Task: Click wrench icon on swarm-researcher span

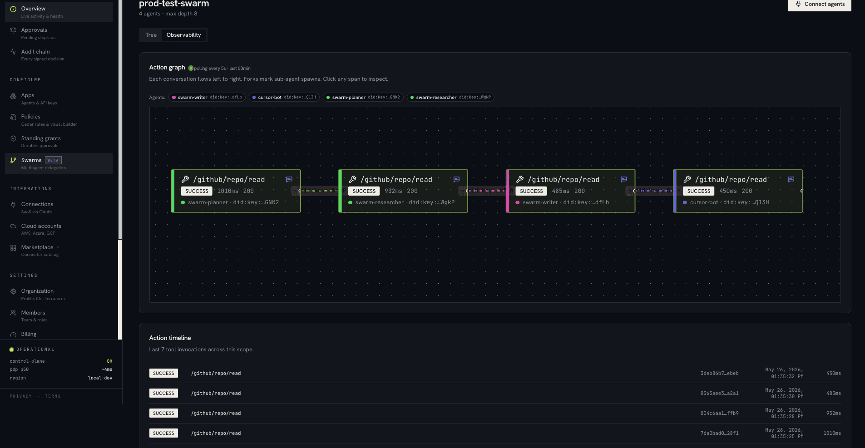Action: pos(352,179)
